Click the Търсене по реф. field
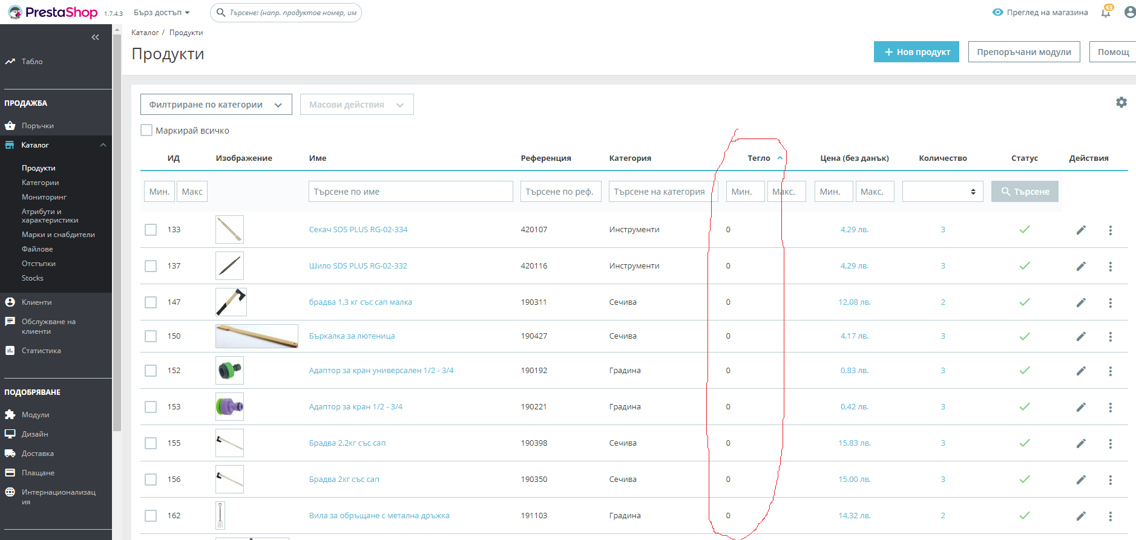 point(561,192)
